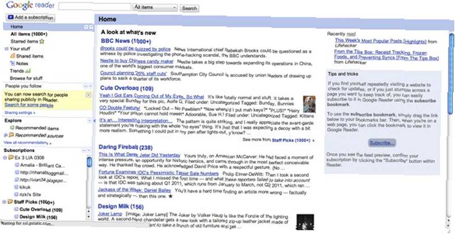The height and width of the screenshot is (234, 455).
Task: Click the Notes icon in sidebar
Action: (x=12, y=63)
